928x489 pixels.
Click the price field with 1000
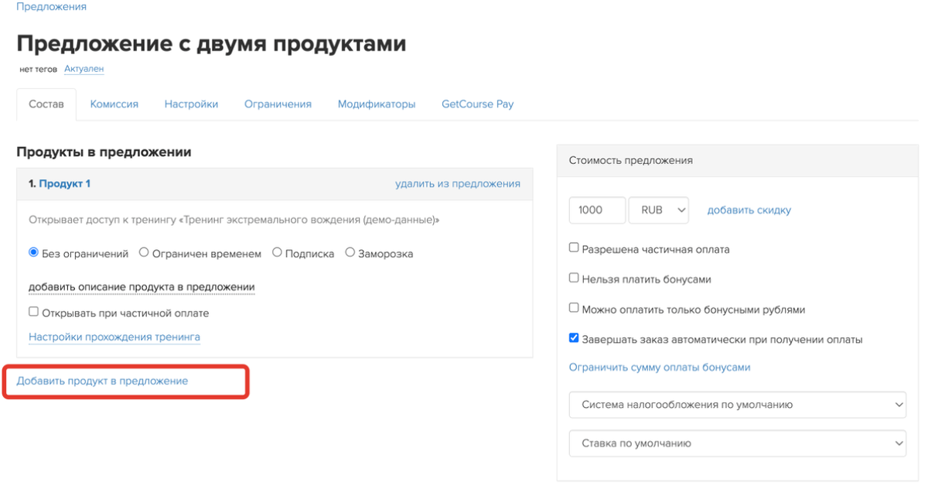click(x=597, y=210)
